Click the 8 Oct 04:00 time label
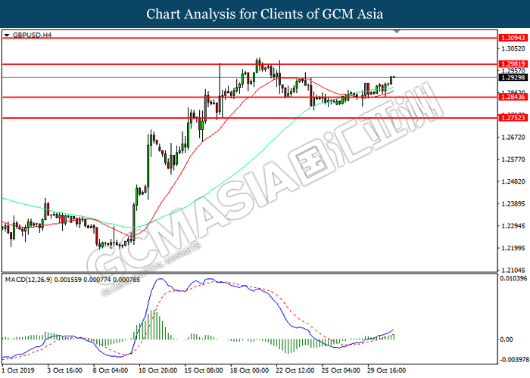Screen dimensions: 530x378 pos(111,370)
